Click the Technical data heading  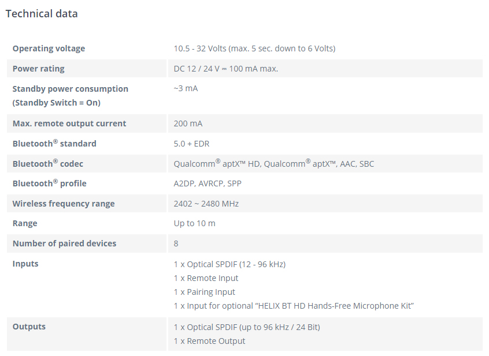pyautogui.click(x=42, y=14)
